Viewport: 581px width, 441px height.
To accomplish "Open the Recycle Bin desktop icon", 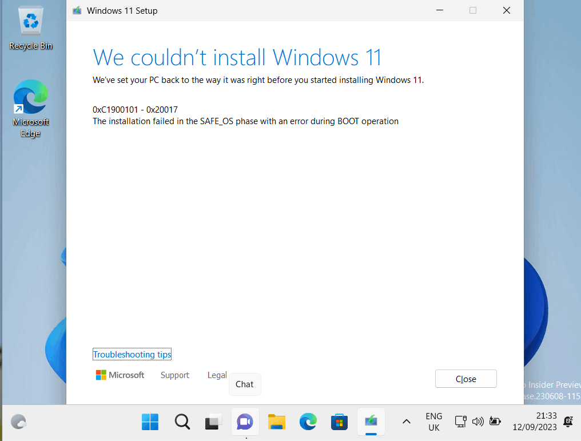I will pyautogui.click(x=30, y=27).
